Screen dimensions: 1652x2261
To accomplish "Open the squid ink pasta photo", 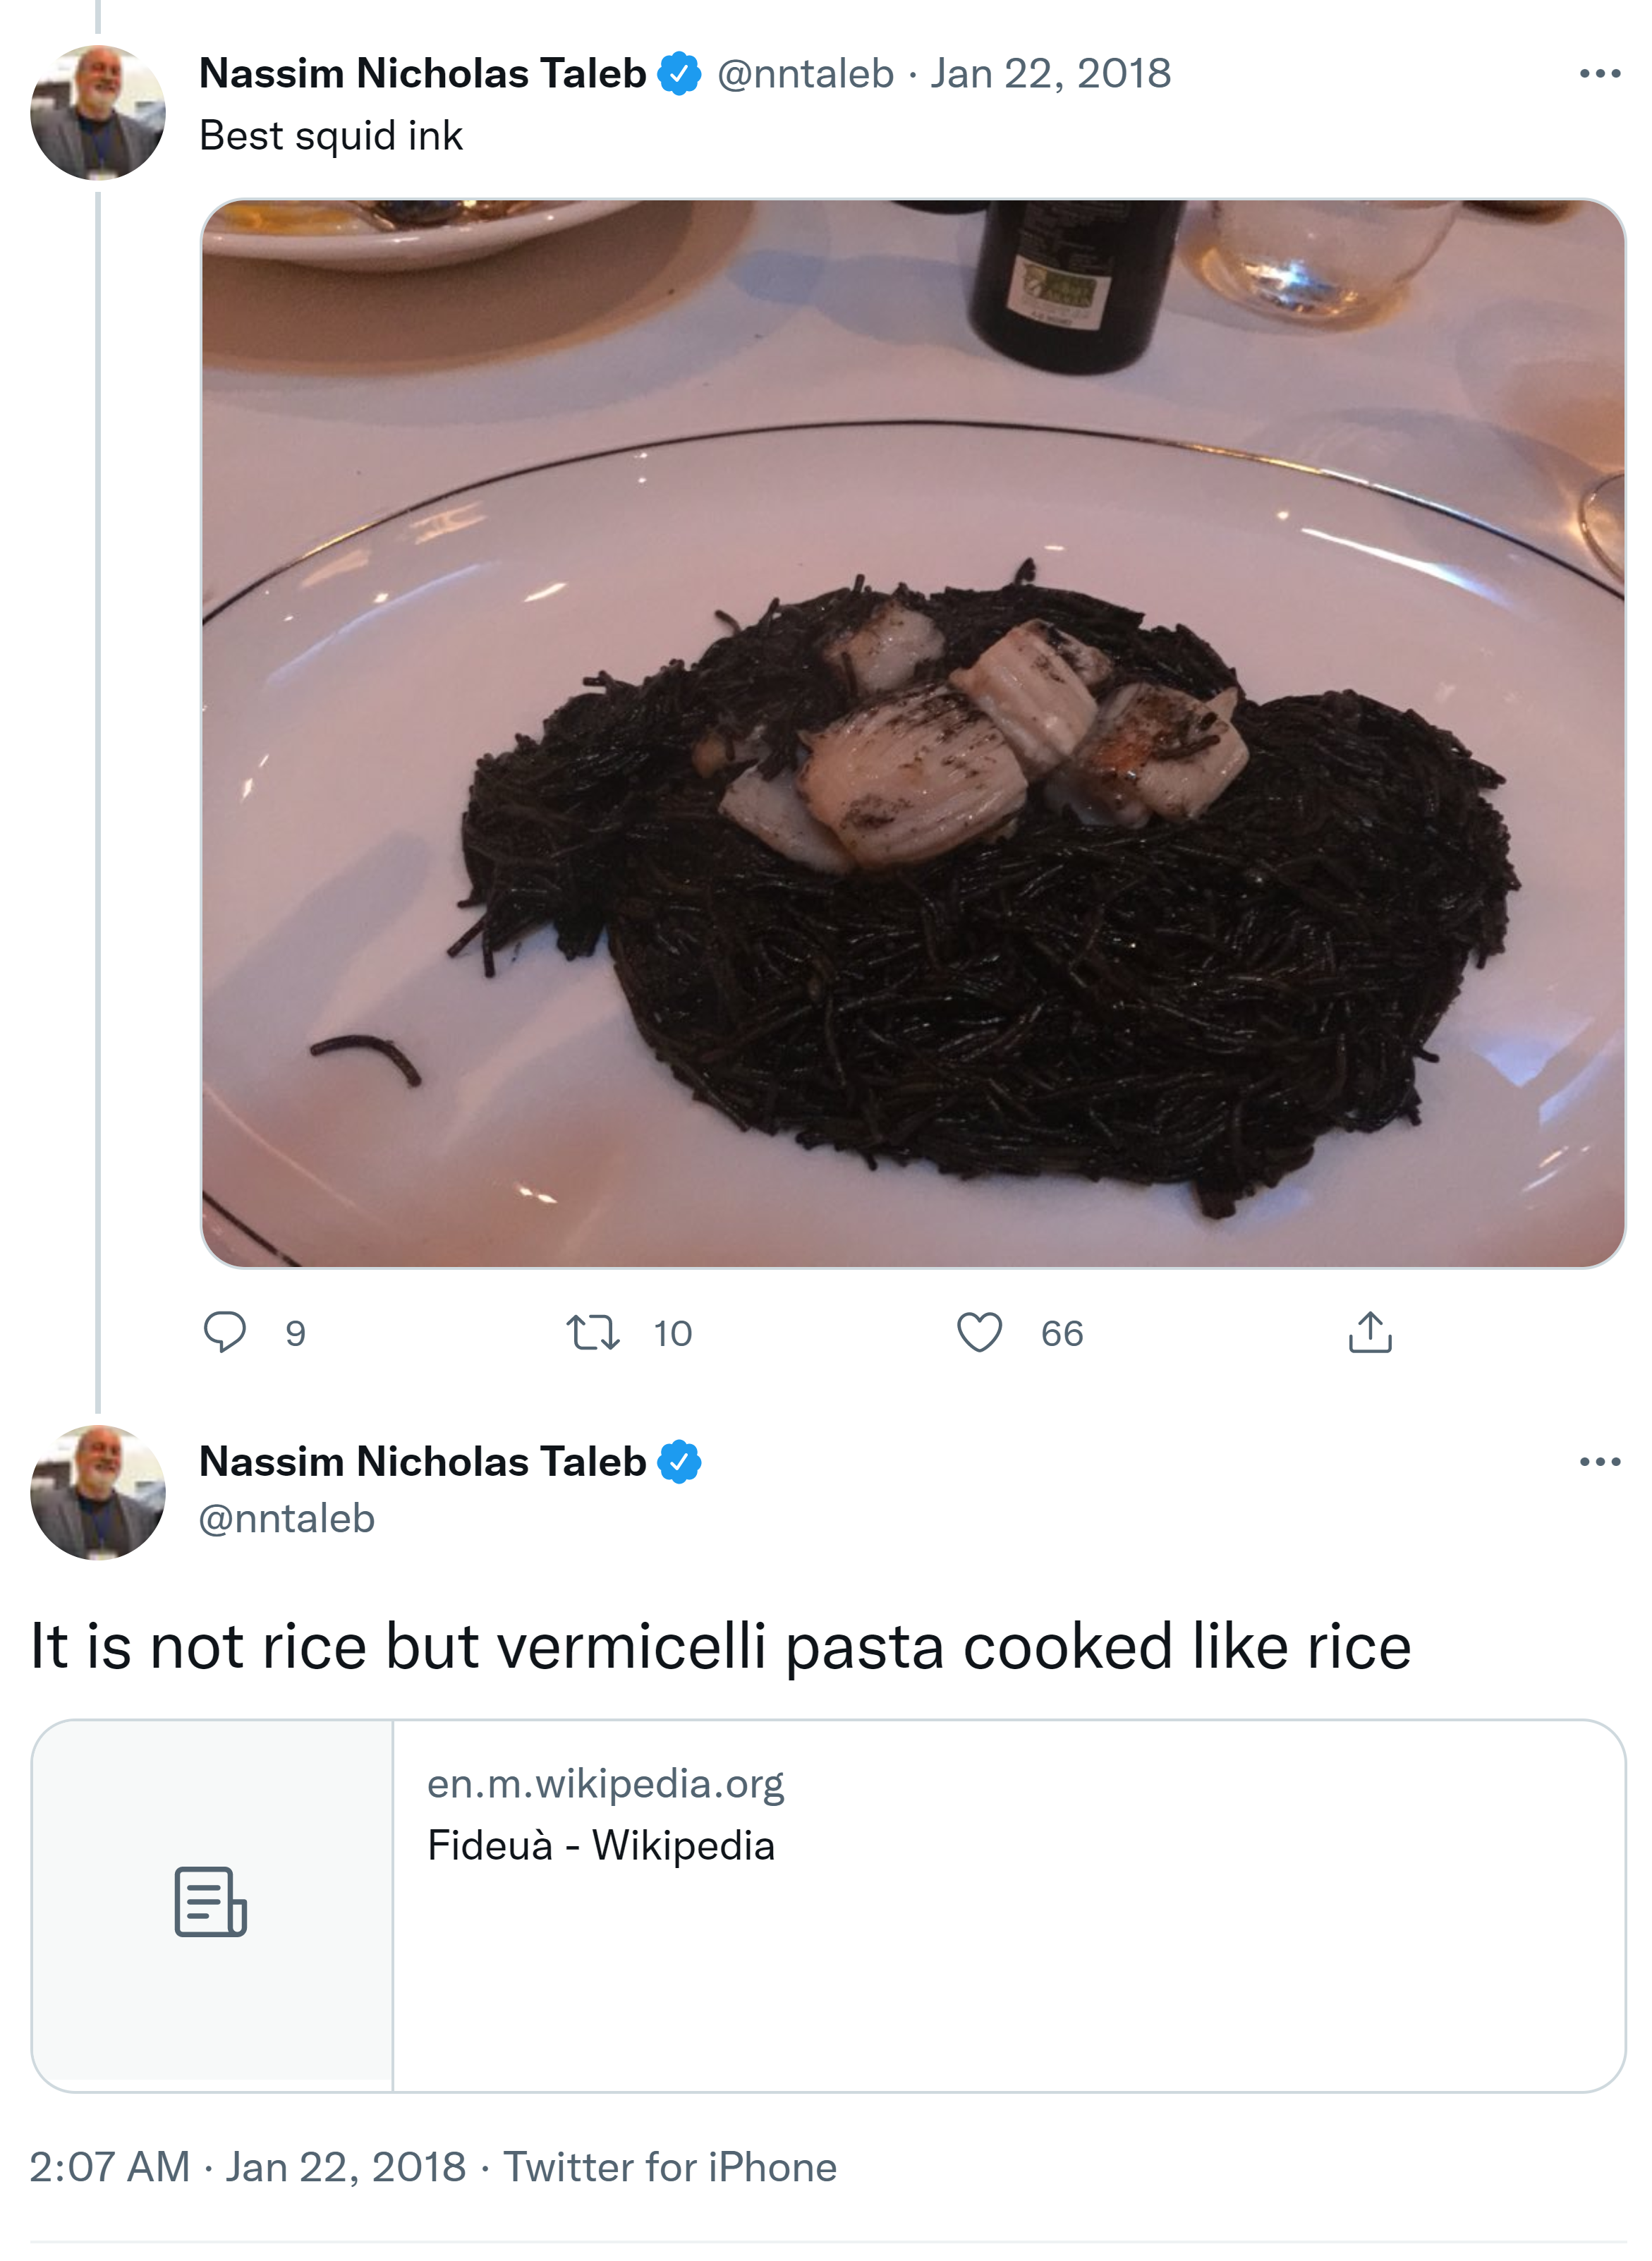I will pos(912,733).
